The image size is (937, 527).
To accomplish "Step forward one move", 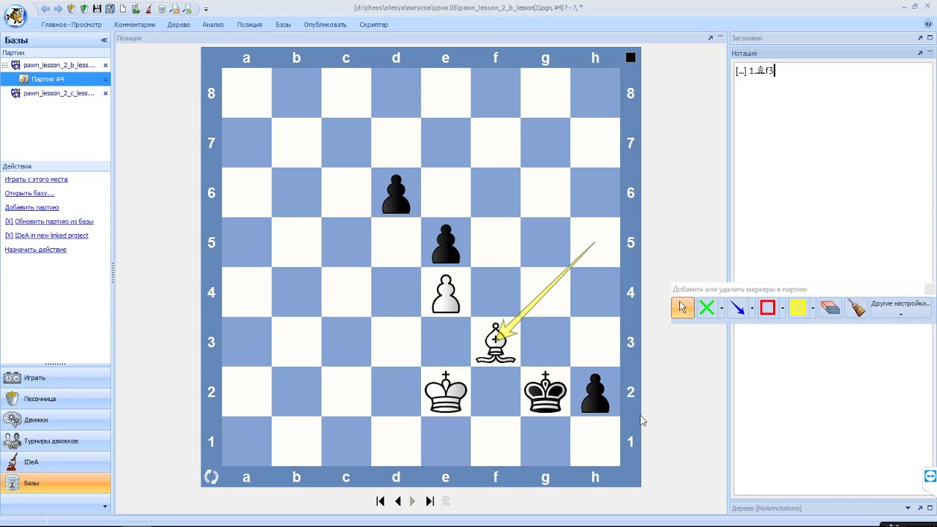I will [x=412, y=501].
